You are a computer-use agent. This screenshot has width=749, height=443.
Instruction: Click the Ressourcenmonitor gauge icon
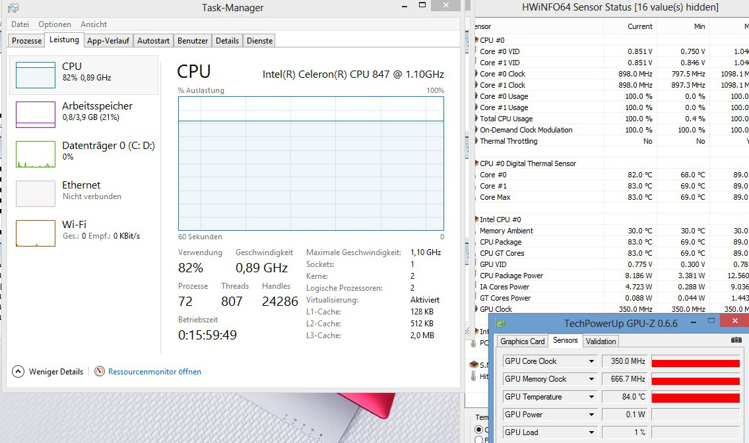(100, 371)
